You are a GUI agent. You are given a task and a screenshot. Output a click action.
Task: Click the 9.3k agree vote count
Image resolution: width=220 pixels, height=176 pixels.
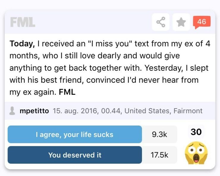159,134
